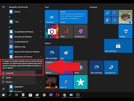The image size is (134, 101).
Task: Open the devmgmt.msc tile
Action: click(x=111, y=67)
